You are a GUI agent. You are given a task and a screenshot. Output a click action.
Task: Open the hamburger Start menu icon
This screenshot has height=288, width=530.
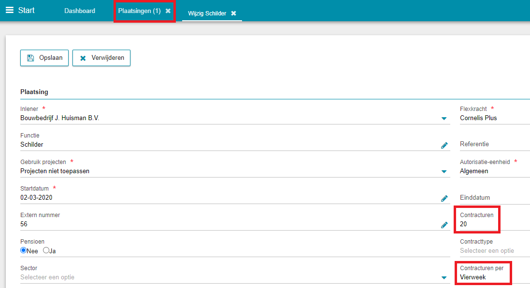[10, 10]
